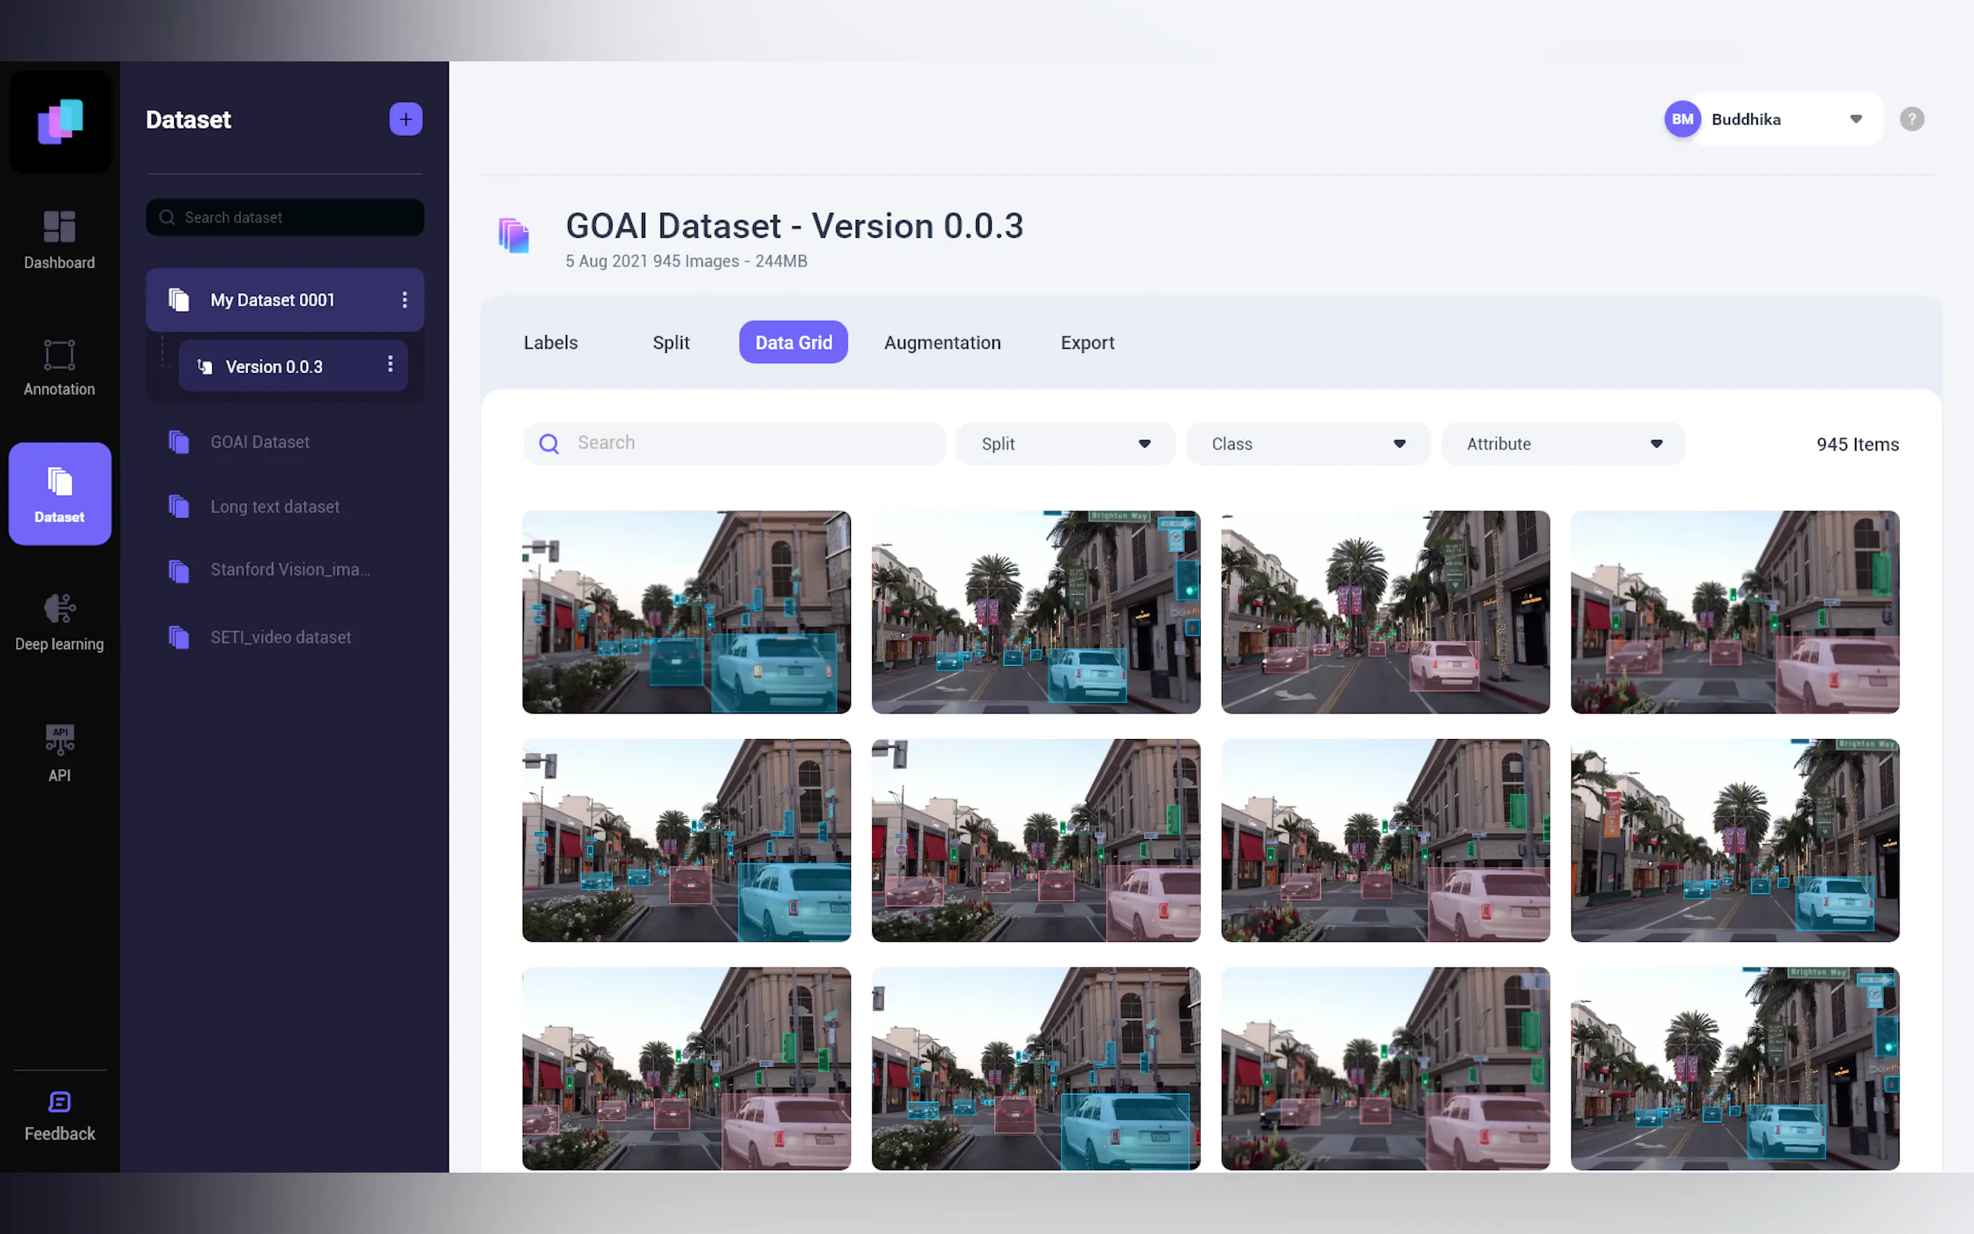
Task: Expand the Attribute filter dropdown
Action: [x=1563, y=444]
